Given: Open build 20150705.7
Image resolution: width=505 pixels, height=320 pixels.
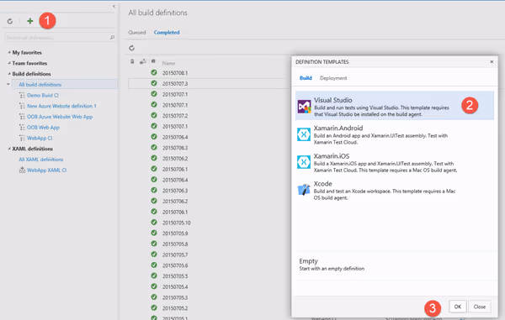Looking at the screenshot, I should (175, 254).
